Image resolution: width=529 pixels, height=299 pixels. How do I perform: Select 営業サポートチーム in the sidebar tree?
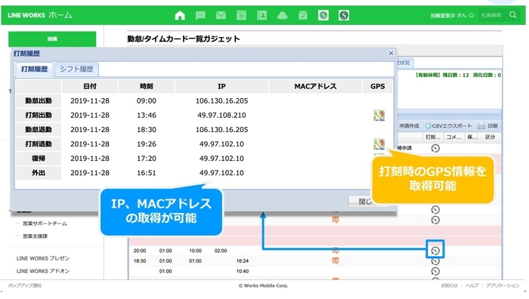tap(45, 223)
